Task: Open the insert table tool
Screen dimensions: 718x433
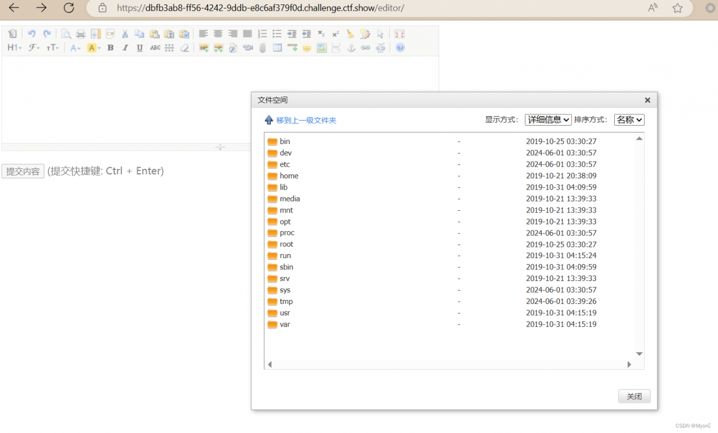Action: (276, 48)
